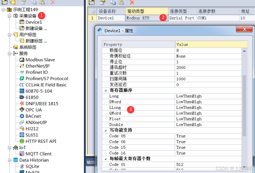Click the 61850 IEC icon
The image size is (255, 173).
(22, 97)
